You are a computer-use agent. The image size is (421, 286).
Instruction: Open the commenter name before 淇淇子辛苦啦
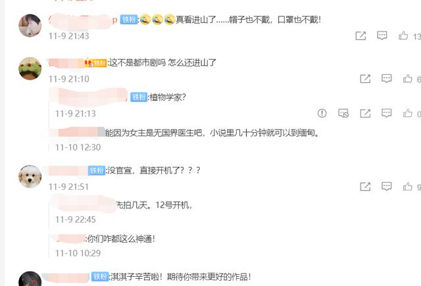[66, 277]
